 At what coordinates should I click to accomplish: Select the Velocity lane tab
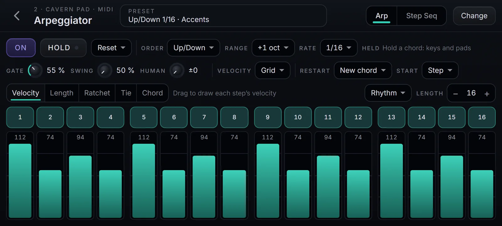[x=26, y=93]
